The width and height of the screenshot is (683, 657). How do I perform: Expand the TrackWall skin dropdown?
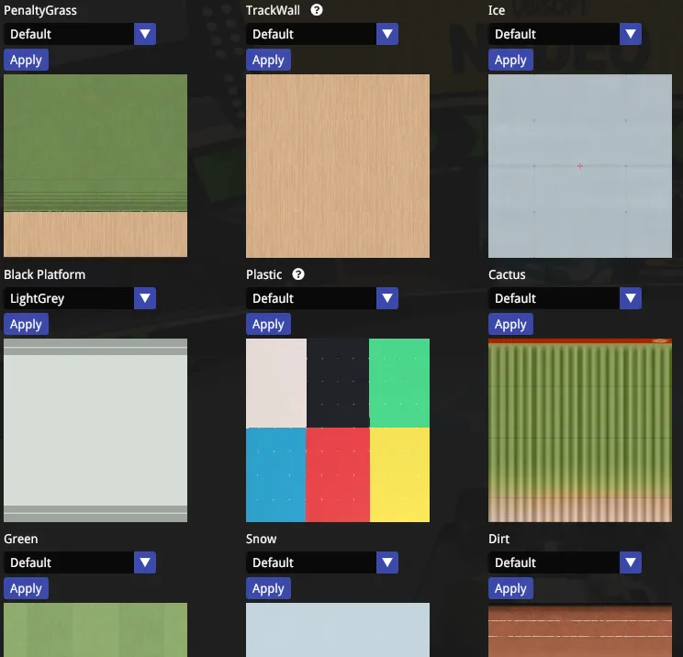(x=322, y=34)
